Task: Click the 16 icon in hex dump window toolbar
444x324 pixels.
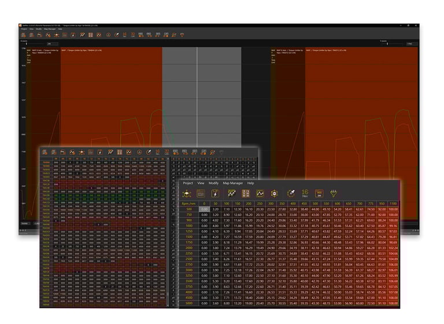Action: (x=158, y=152)
